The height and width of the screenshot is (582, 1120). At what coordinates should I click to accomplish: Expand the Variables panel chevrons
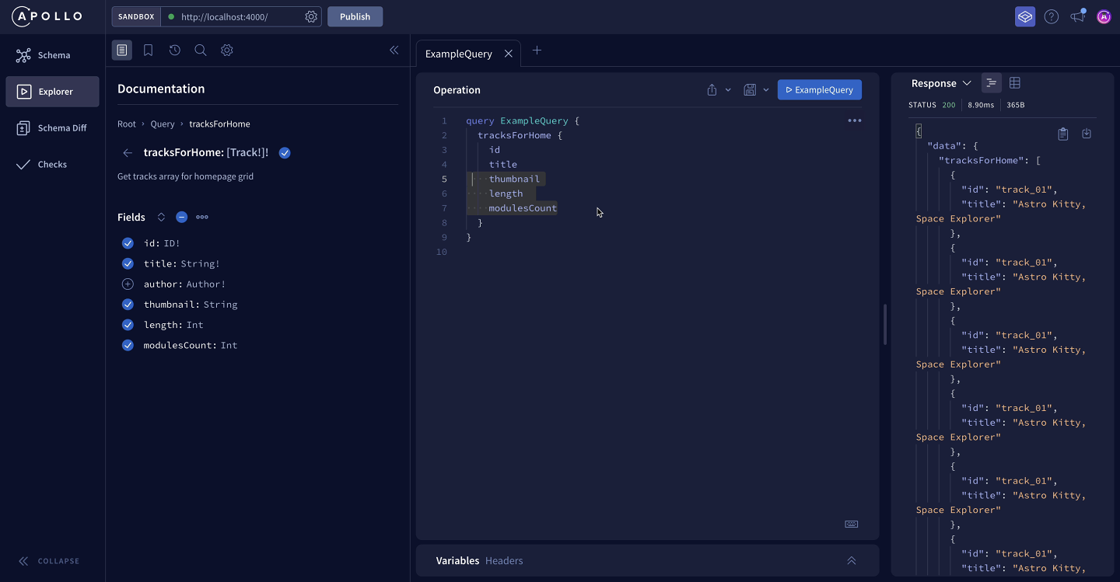[x=852, y=561]
